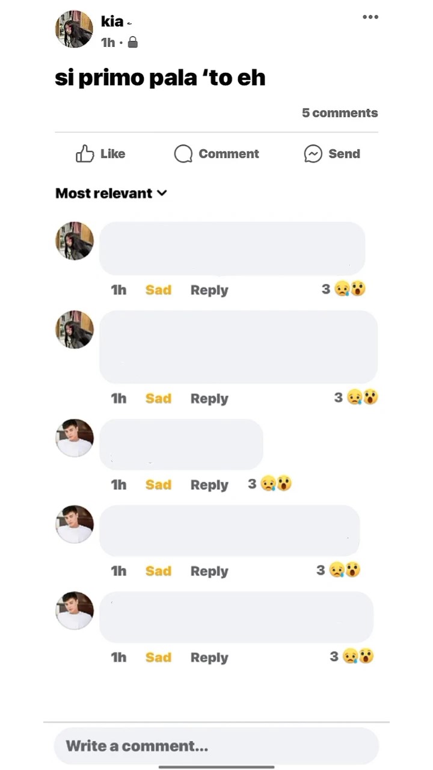Image resolution: width=433 pixels, height=770 pixels.
Task: Click the Write a comment input field
Action: point(216,747)
